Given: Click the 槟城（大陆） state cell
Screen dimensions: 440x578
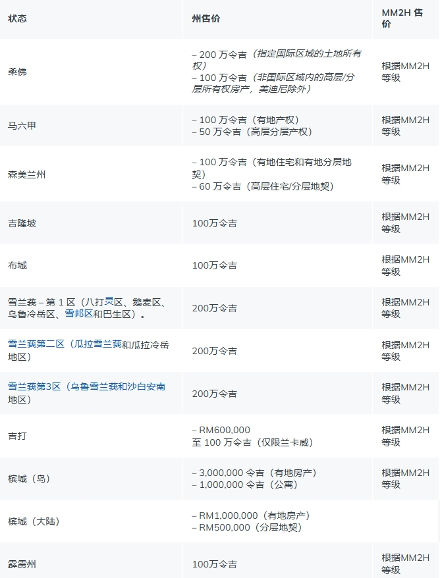Looking at the screenshot, I should point(34,521).
